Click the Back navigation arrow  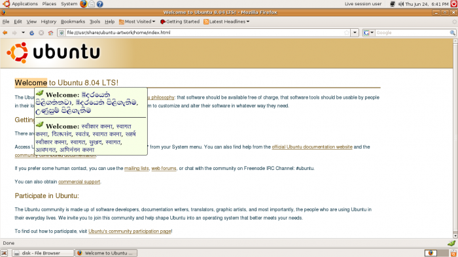click(5, 33)
